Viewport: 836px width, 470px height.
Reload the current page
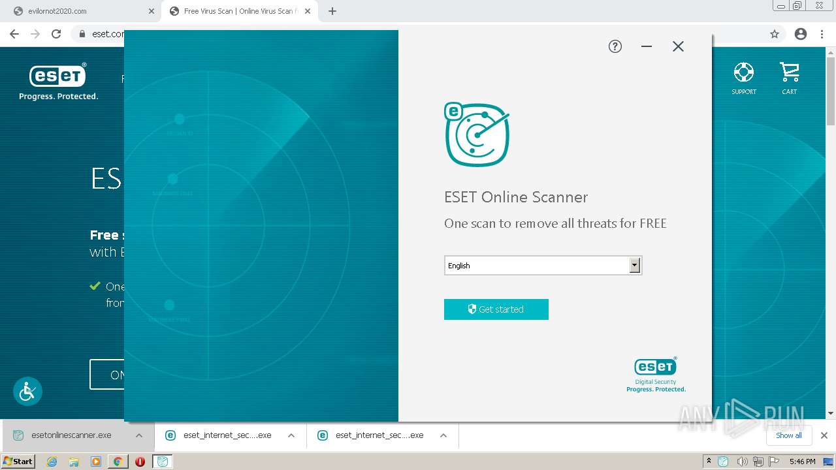(x=56, y=34)
